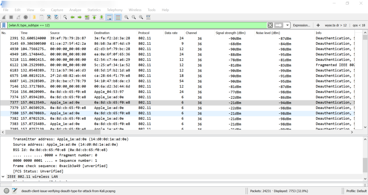Open capture options from the toolbar
The height and width of the screenshot is (195, 368).
[x=26, y=17]
